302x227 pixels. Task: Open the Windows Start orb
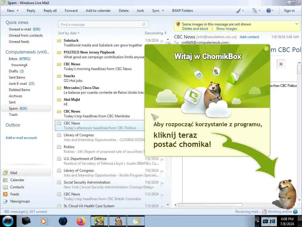pos(8,221)
